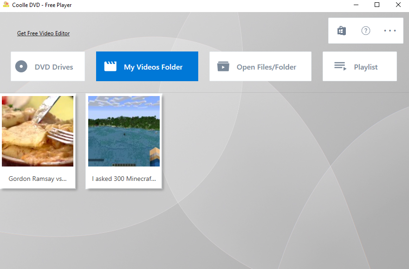Viewport: 409px width, 269px height.
Task: Click the help question mark icon
Action: tap(366, 31)
